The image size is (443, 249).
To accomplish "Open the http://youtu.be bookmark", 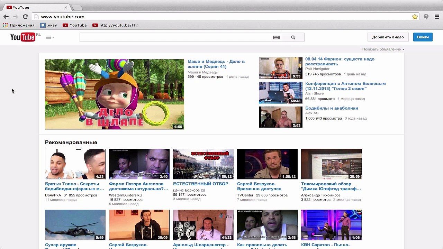I will (116, 25).
